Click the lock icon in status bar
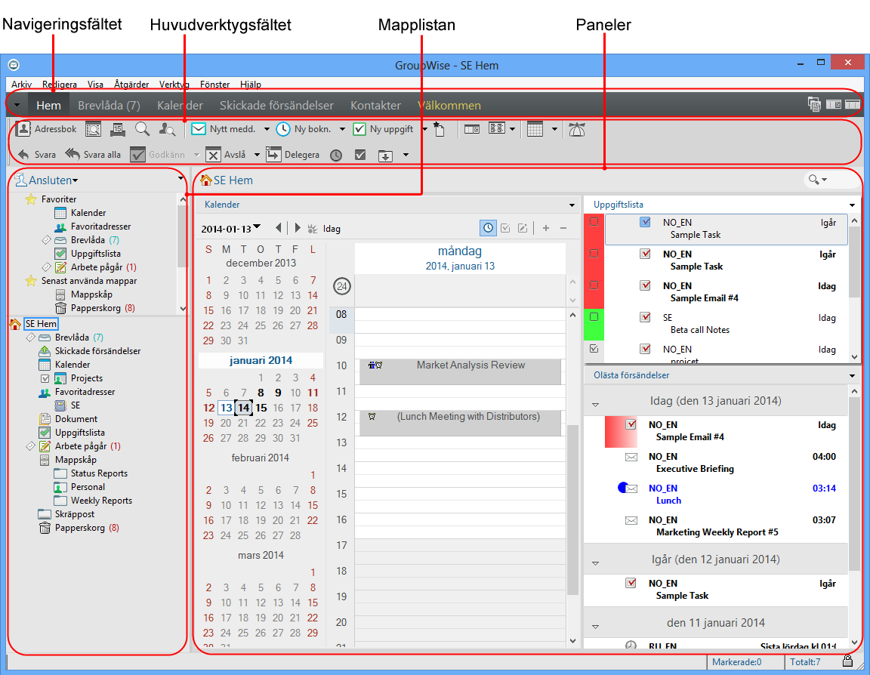The width and height of the screenshot is (870, 675). coord(847,661)
